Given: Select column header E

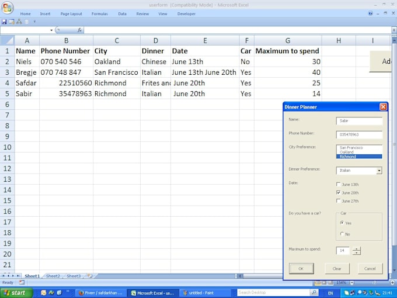Looking at the screenshot, I should pyautogui.click(x=205, y=40).
